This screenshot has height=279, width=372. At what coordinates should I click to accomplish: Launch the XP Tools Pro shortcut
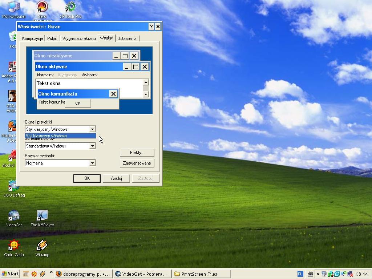coord(70,10)
